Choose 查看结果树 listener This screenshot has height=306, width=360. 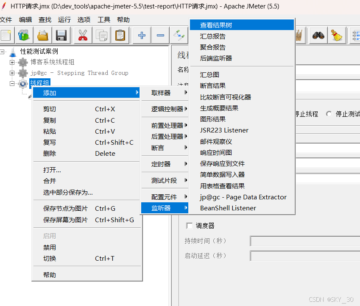[x=242, y=25]
